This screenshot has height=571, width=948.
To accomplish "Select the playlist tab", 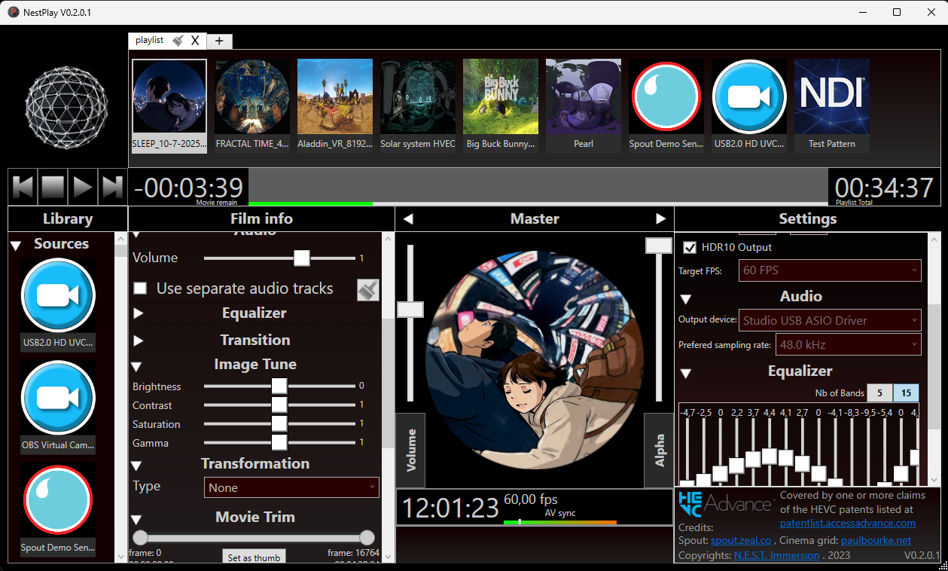I will click(x=148, y=40).
